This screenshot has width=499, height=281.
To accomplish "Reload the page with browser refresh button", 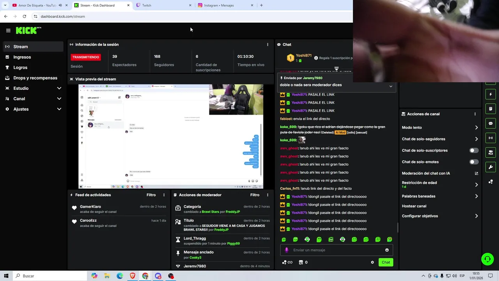I will pyautogui.click(x=24, y=16).
